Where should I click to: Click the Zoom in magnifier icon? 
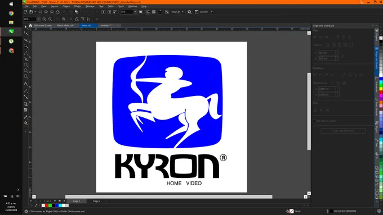click(44, 19)
